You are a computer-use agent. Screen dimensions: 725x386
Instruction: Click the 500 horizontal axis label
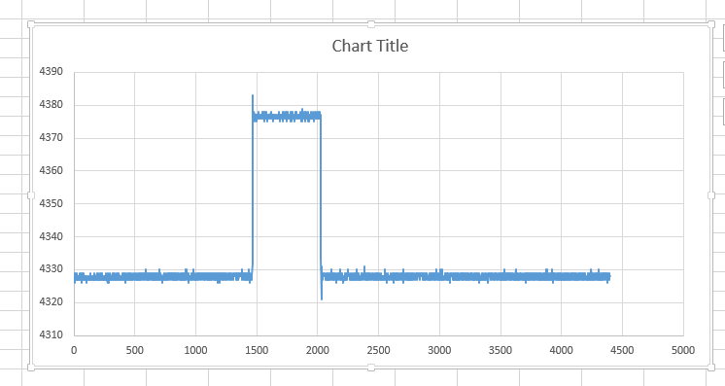(134, 350)
